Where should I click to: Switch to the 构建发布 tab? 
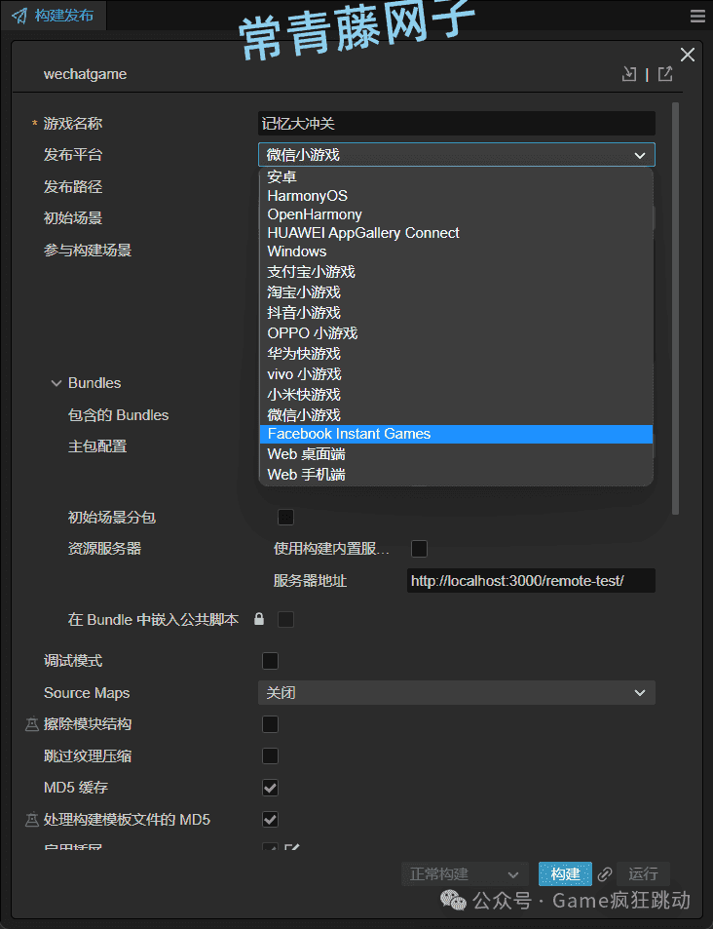[x=54, y=16]
